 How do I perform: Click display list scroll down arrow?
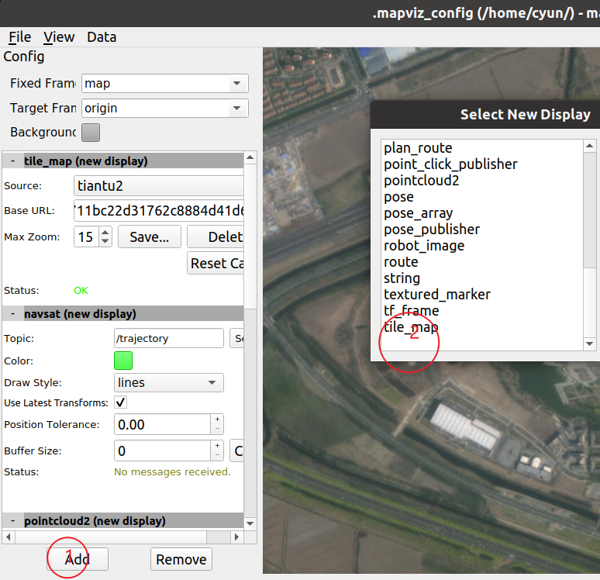point(590,344)
